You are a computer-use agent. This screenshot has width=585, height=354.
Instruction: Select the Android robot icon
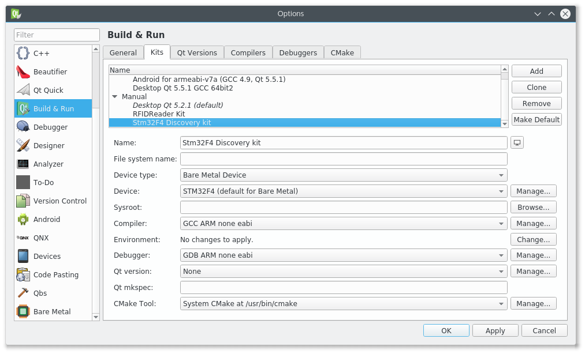coord(23,219)
